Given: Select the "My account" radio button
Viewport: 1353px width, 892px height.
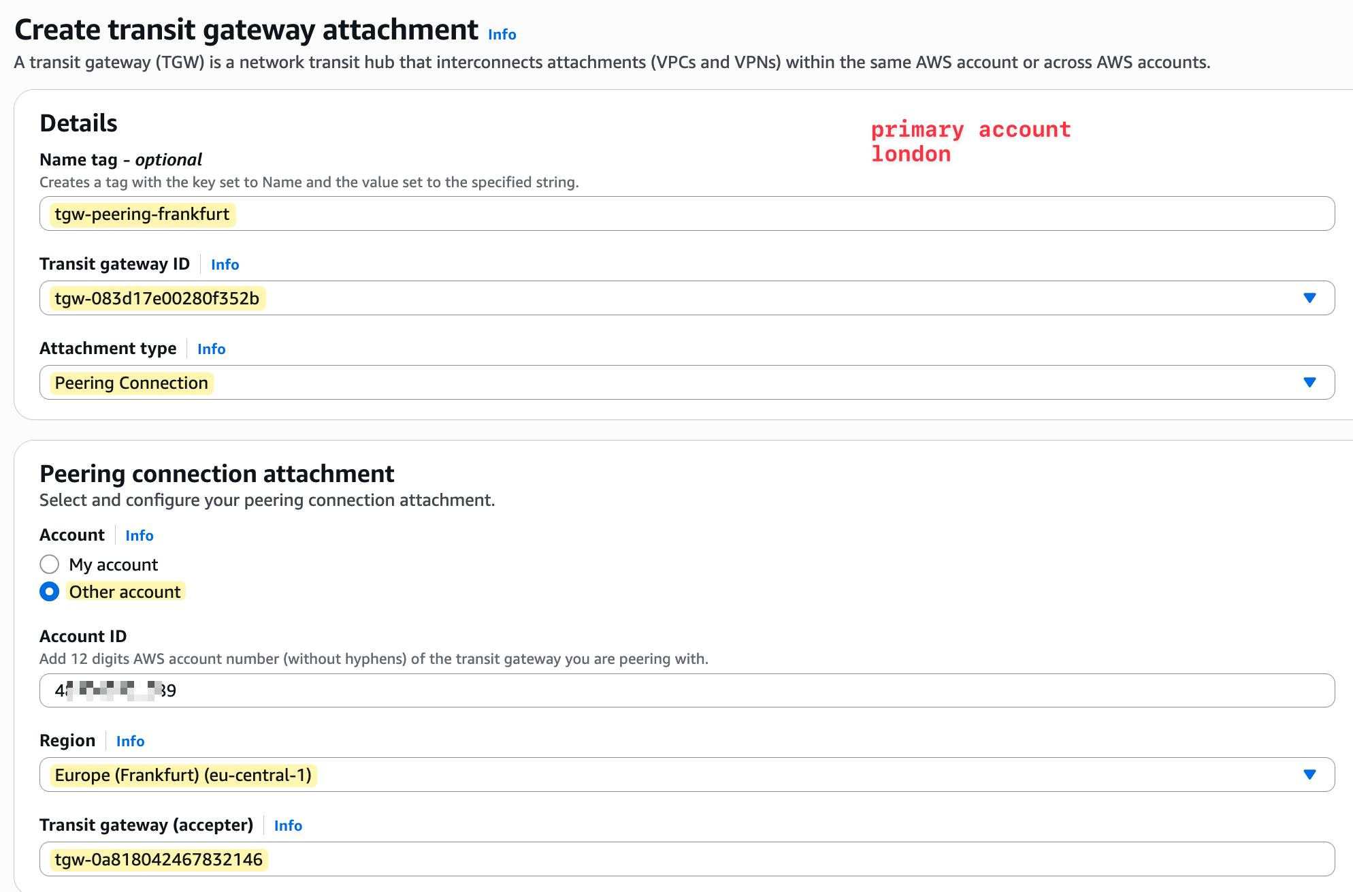Looking at the screenshot, I should coord(49,564).
